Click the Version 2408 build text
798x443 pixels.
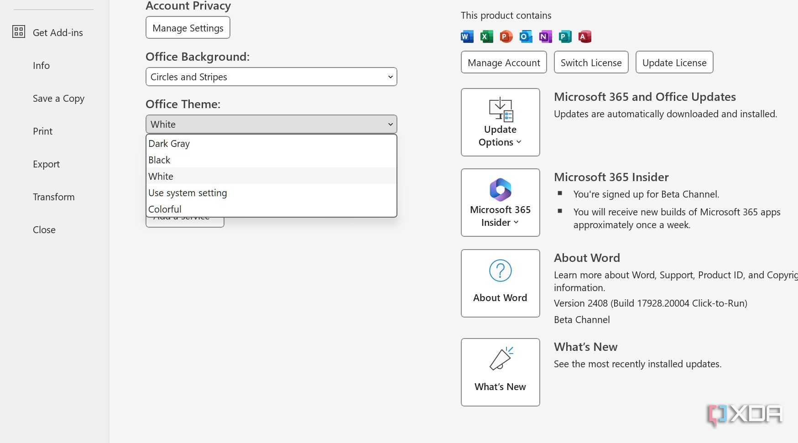(x=651, y=303)
